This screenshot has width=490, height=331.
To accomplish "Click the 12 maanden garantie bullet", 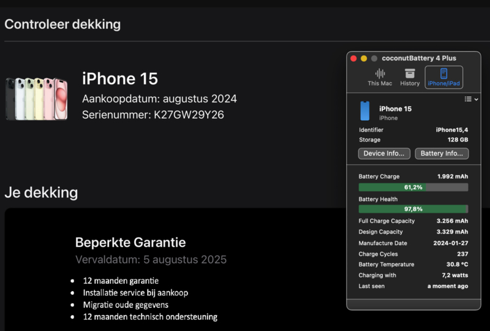I will point(121,281).
